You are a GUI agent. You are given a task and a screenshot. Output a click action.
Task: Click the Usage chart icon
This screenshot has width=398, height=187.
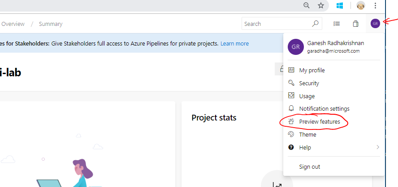click(x=291, y=96)
